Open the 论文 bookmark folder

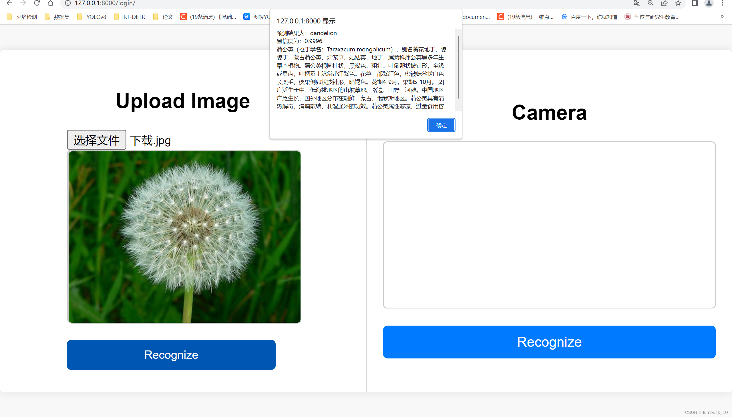tap(163, 17)
